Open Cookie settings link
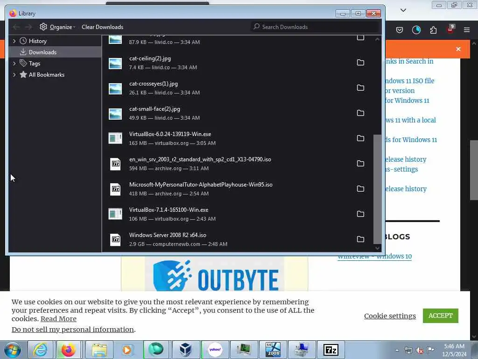This screenshot has height=359, width=478. (390, 316)
